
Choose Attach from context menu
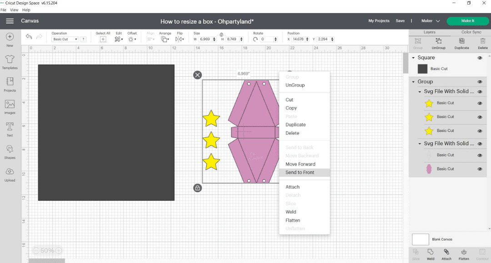pos(292,187)
